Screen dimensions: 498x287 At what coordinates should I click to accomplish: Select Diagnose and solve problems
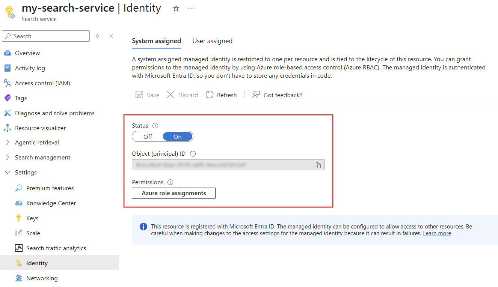coord(54,113)
